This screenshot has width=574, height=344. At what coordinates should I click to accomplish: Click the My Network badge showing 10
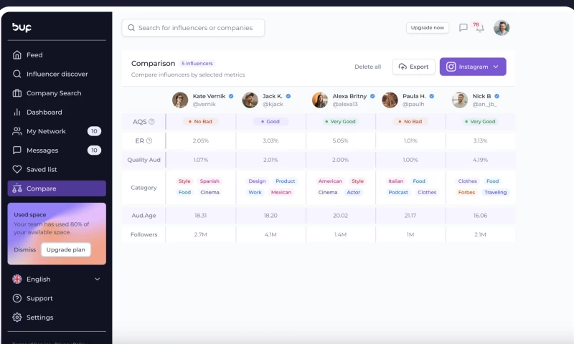94,131
